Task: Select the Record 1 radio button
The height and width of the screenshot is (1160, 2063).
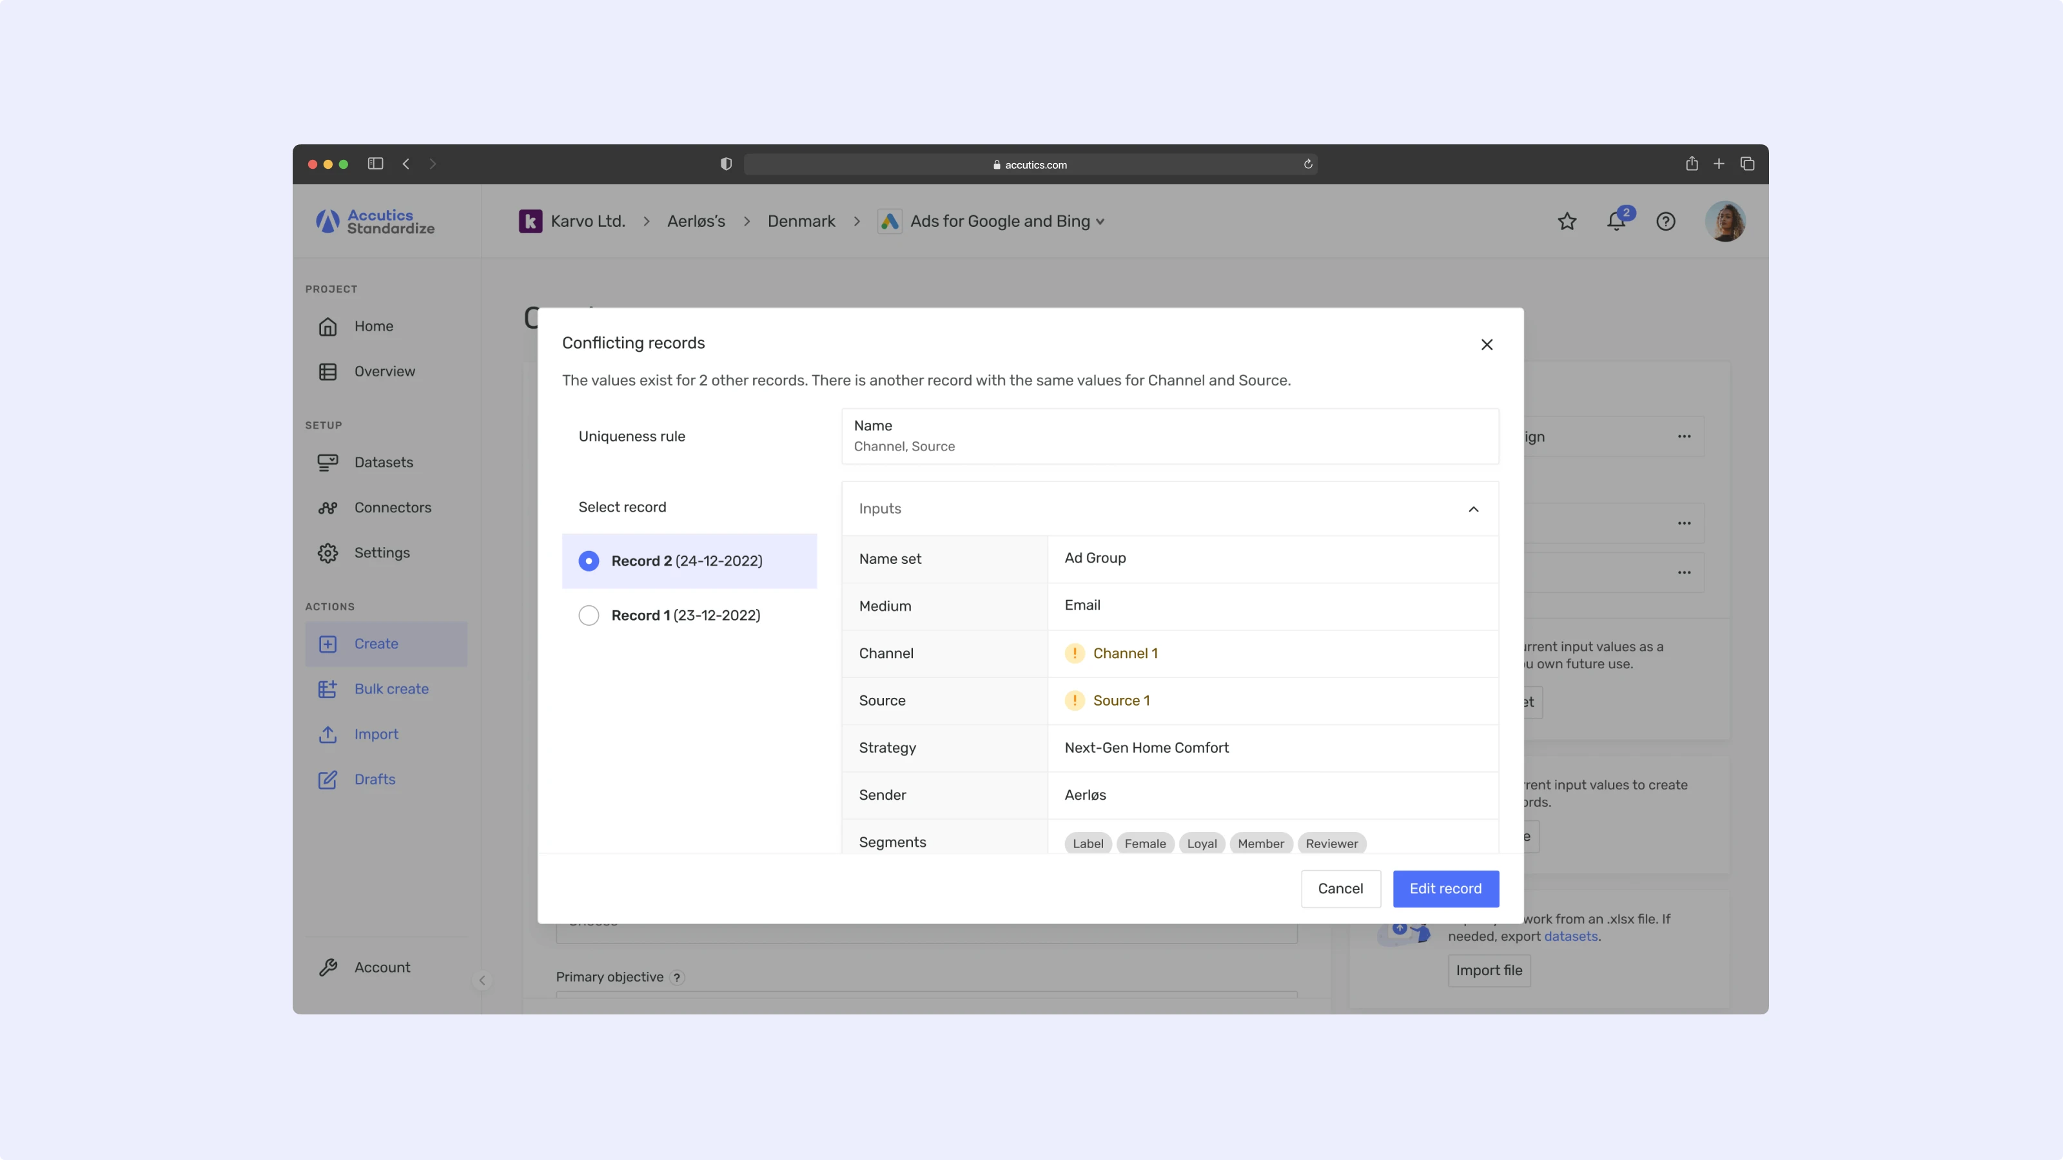Action: (589, 615)
